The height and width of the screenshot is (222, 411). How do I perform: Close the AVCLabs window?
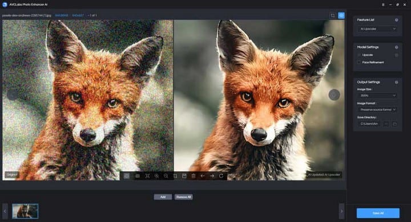(x=405, y=5)
